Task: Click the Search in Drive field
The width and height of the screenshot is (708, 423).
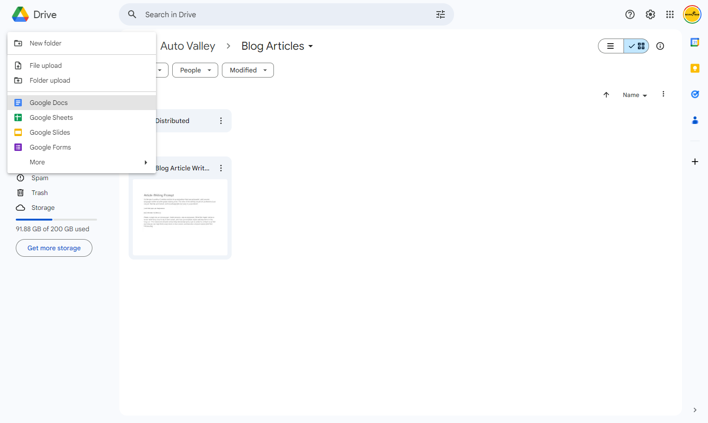Action: tap(286, 14)
